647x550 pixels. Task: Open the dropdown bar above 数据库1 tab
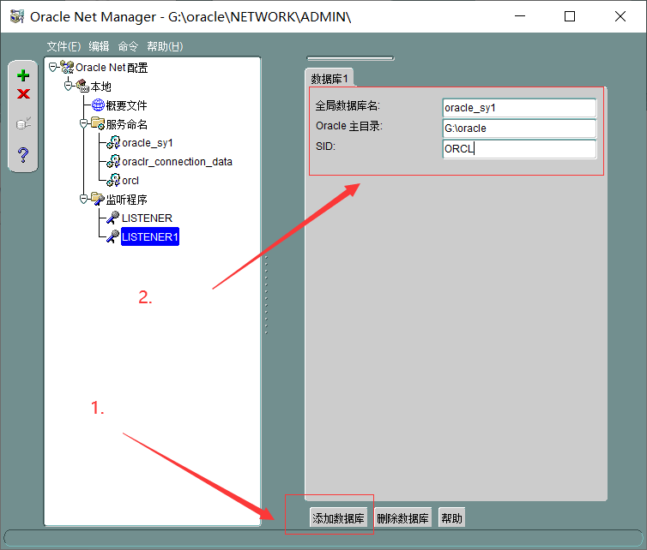pyautogui.click(x=350, y=58)
